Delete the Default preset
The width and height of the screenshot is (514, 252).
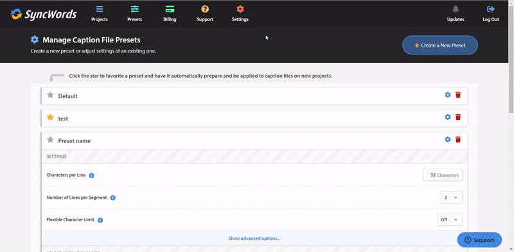tap(458, 95)
